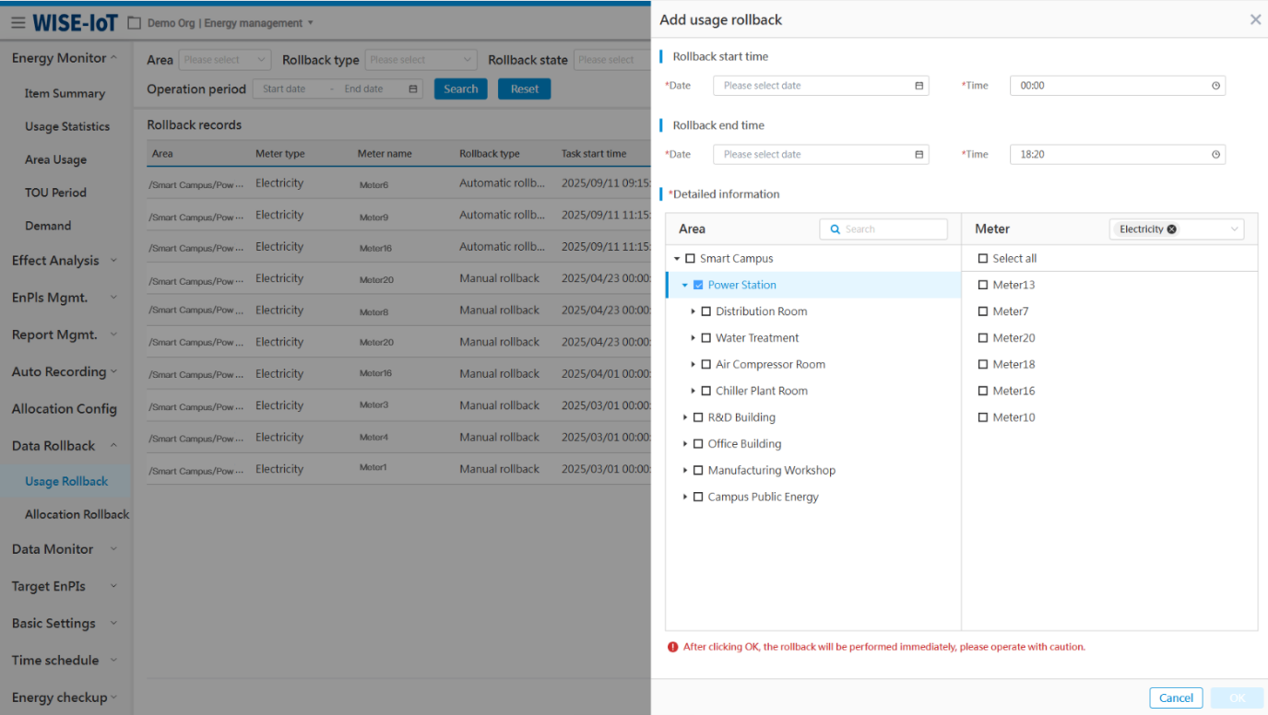
Task: Open the Meter type dropdown arrow
Action: tap(1234, 229)
